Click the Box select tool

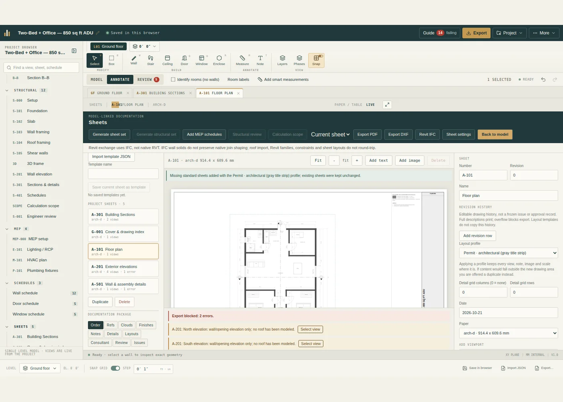111,60
